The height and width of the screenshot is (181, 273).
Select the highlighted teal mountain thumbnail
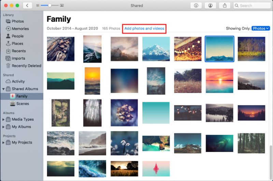point(219,49)
